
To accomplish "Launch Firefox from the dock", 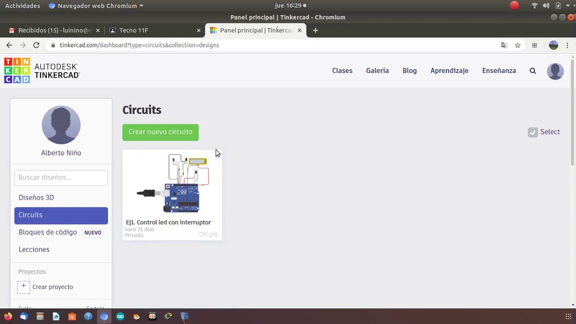I will click(8, 316).
